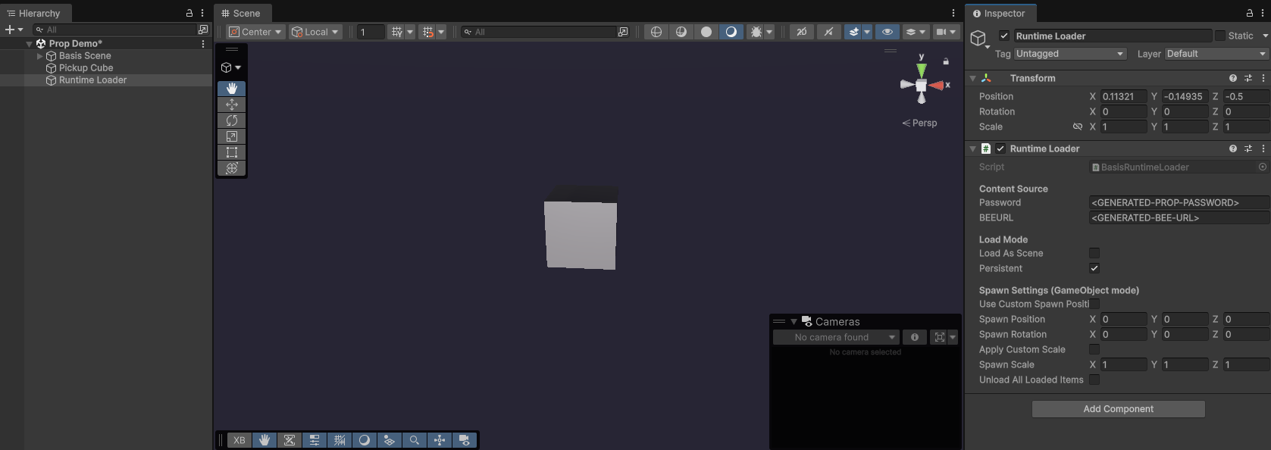Enable the Static checkbox

pyautogui.click(x=1220, y=36)
